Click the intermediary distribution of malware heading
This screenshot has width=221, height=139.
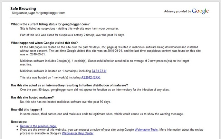click(69, 85)
